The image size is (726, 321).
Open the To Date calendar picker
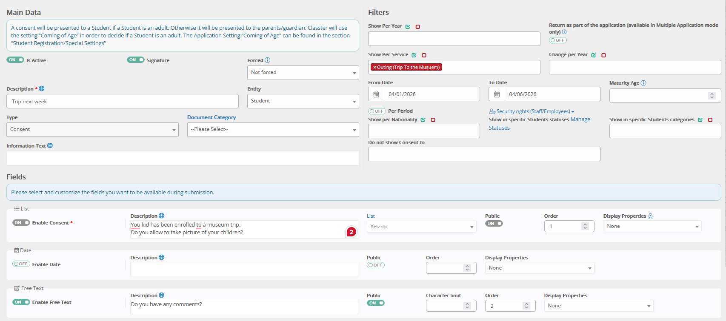(x=497, y=94)
